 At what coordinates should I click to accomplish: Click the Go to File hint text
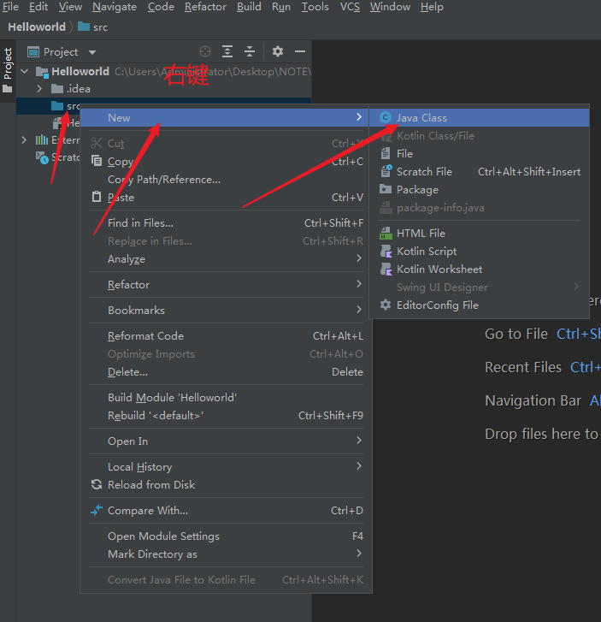point(516,334)
